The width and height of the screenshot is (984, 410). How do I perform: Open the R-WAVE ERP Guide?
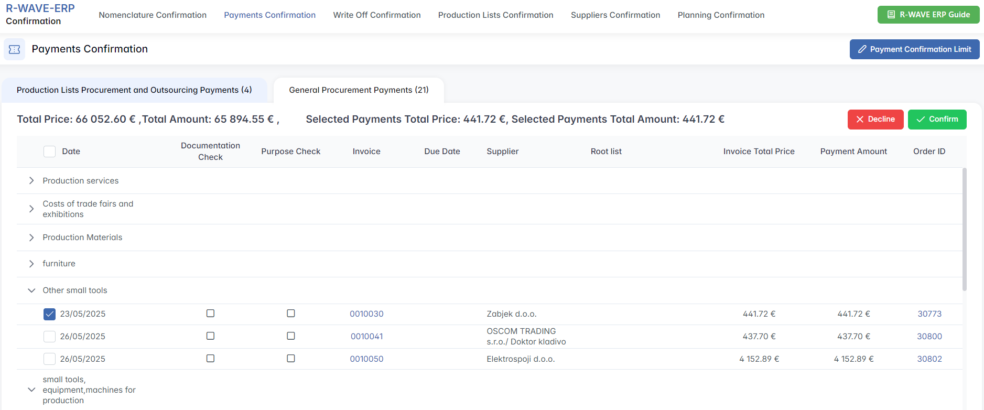928,15
